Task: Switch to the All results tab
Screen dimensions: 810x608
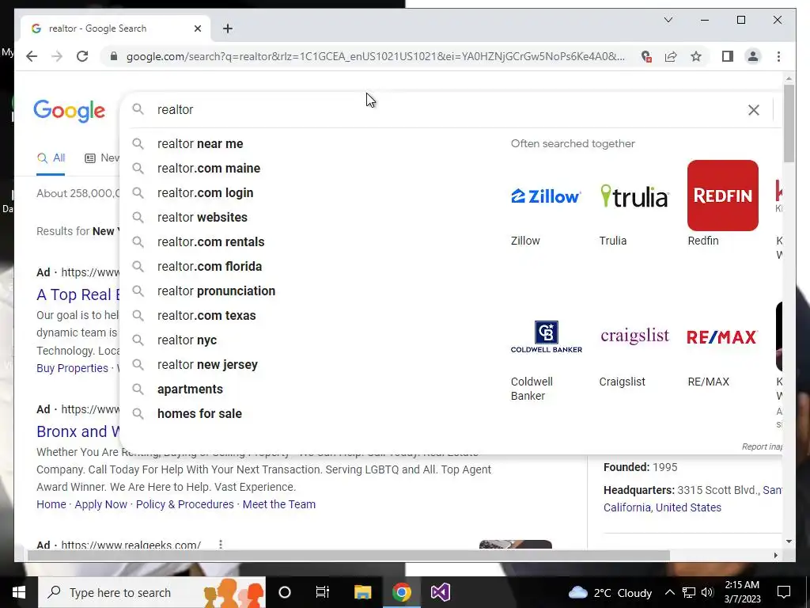Action: pos(51,158)
